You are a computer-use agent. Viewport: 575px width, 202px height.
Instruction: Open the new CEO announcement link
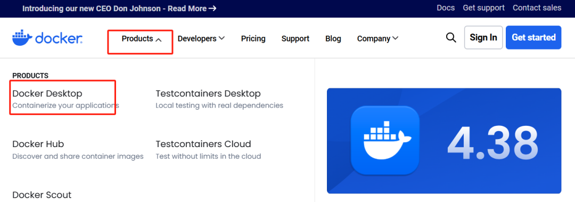(119, 8)
